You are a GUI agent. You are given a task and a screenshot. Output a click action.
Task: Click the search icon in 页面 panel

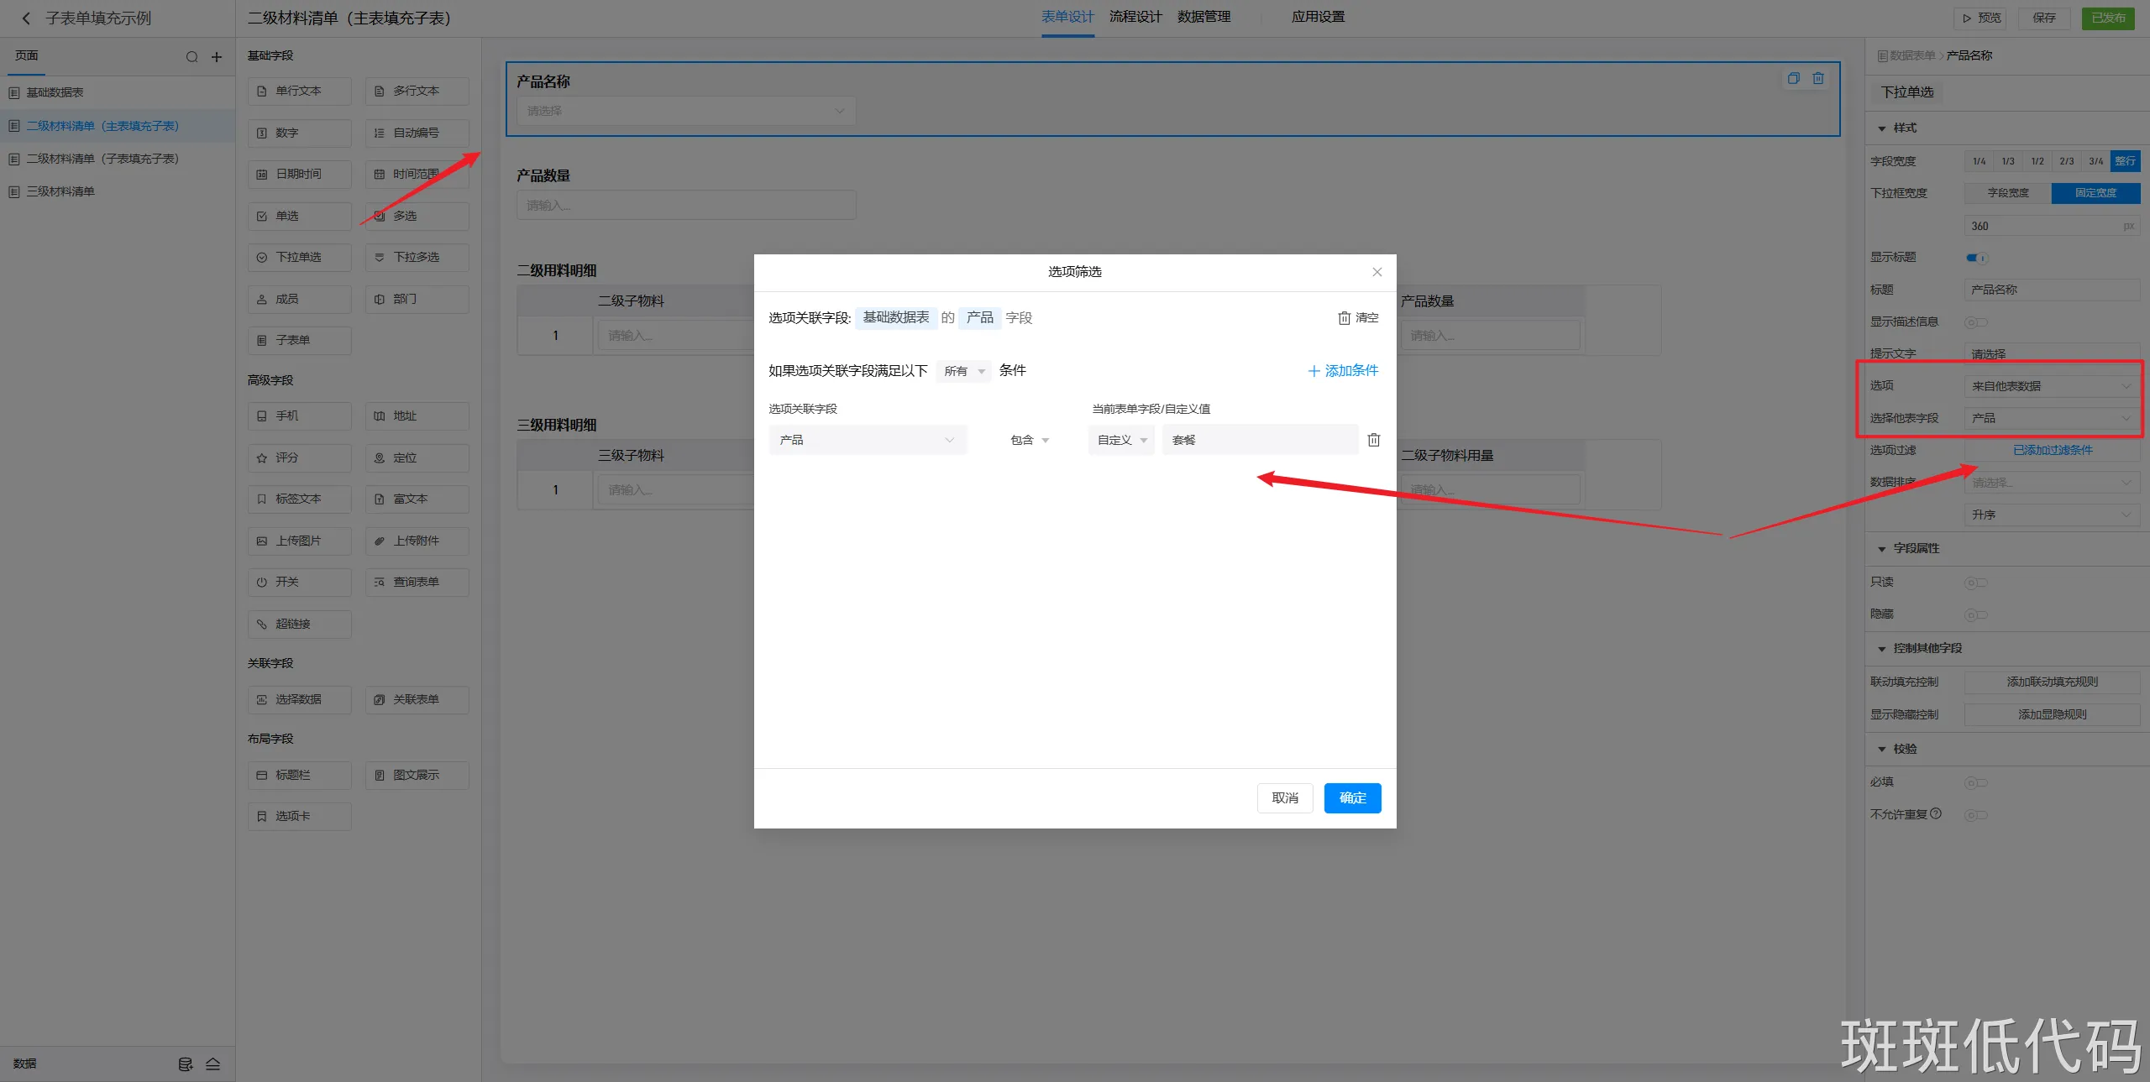click(191, 57)
